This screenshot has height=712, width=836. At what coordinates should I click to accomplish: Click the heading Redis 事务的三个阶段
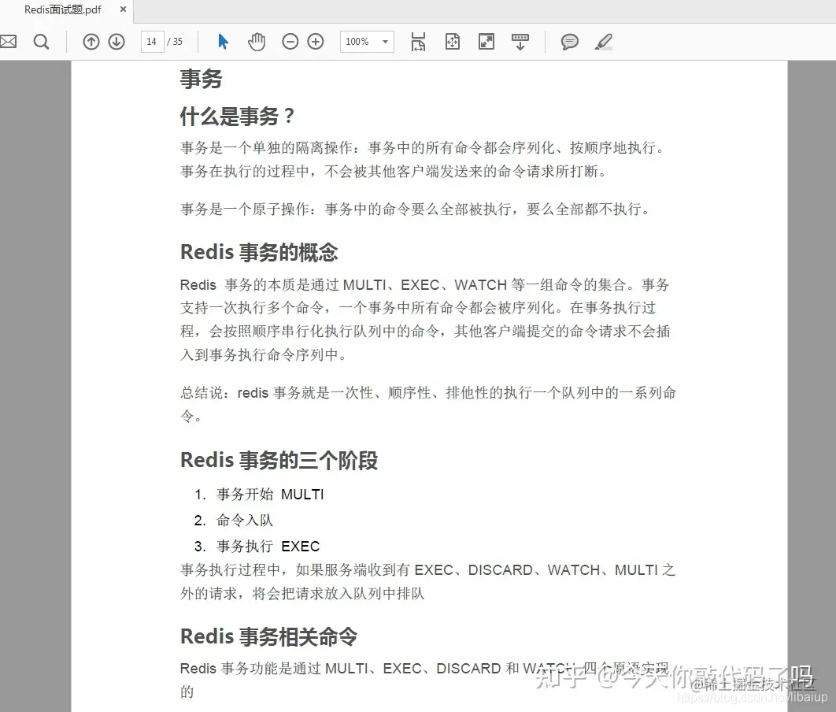pyautogui.click(x=279, y=460)
